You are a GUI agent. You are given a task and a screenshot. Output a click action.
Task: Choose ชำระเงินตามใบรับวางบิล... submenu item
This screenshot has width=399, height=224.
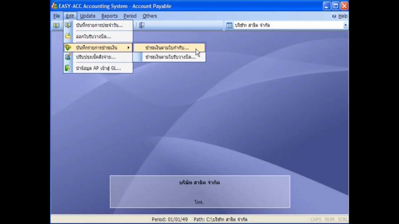[169, 57]
